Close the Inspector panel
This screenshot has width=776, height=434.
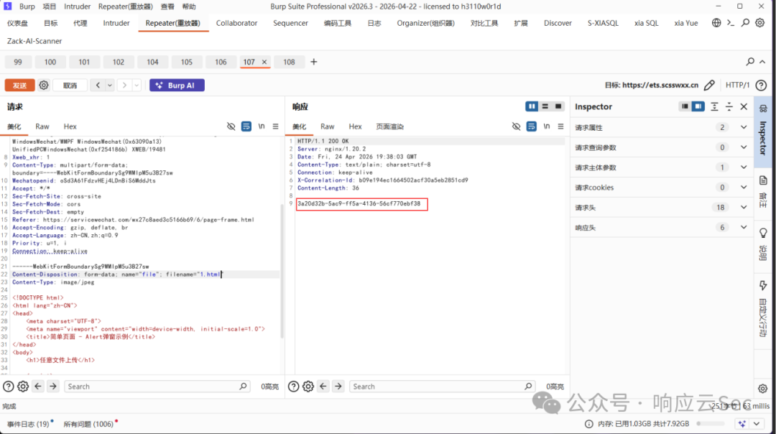tap(744, 106)
